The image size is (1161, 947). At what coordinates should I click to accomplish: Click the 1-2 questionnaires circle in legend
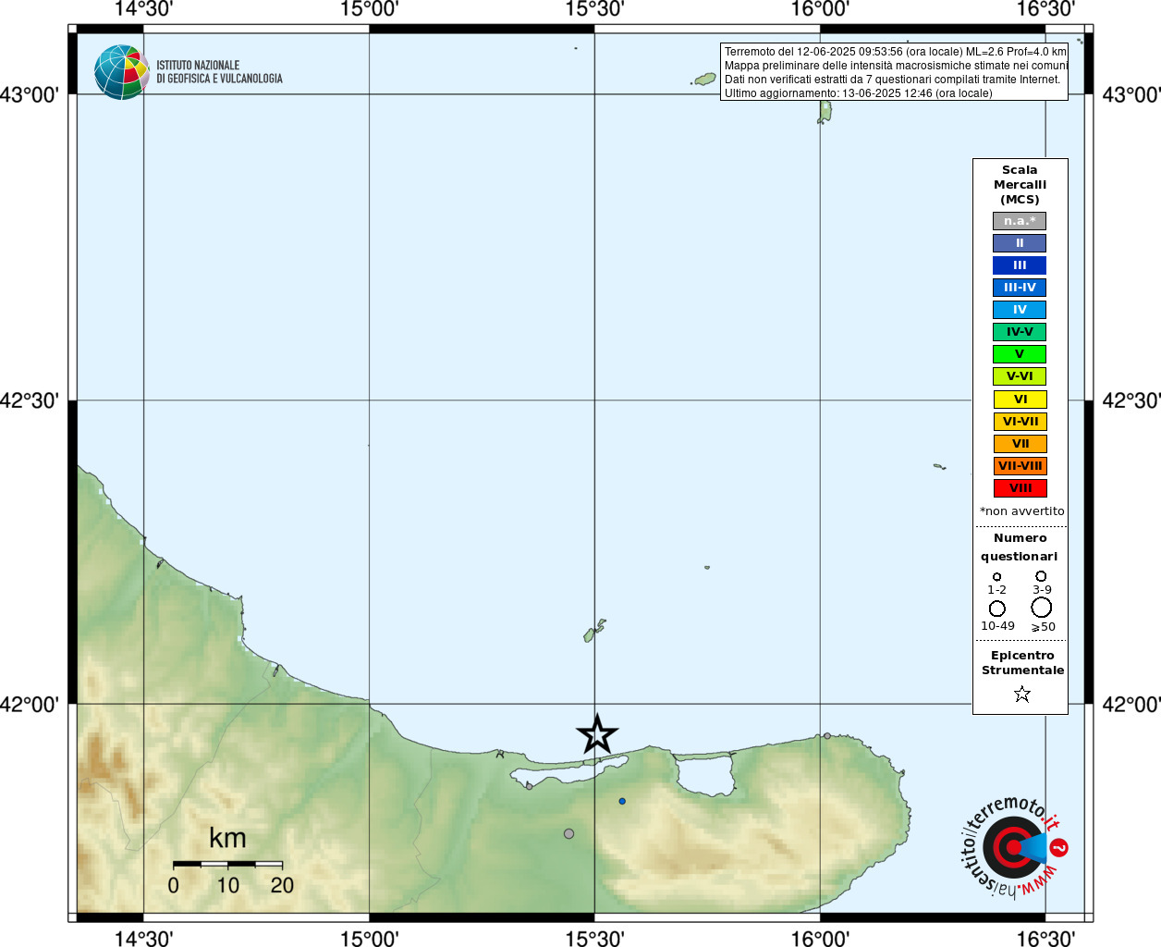click(996, 577)
